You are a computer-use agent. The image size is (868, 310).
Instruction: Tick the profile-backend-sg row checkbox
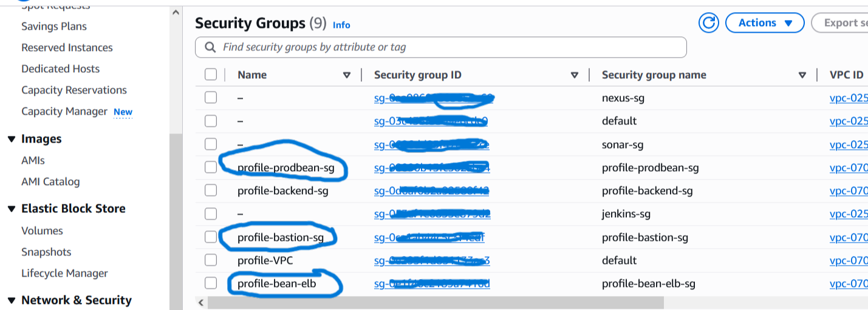[x=211, y=190]
